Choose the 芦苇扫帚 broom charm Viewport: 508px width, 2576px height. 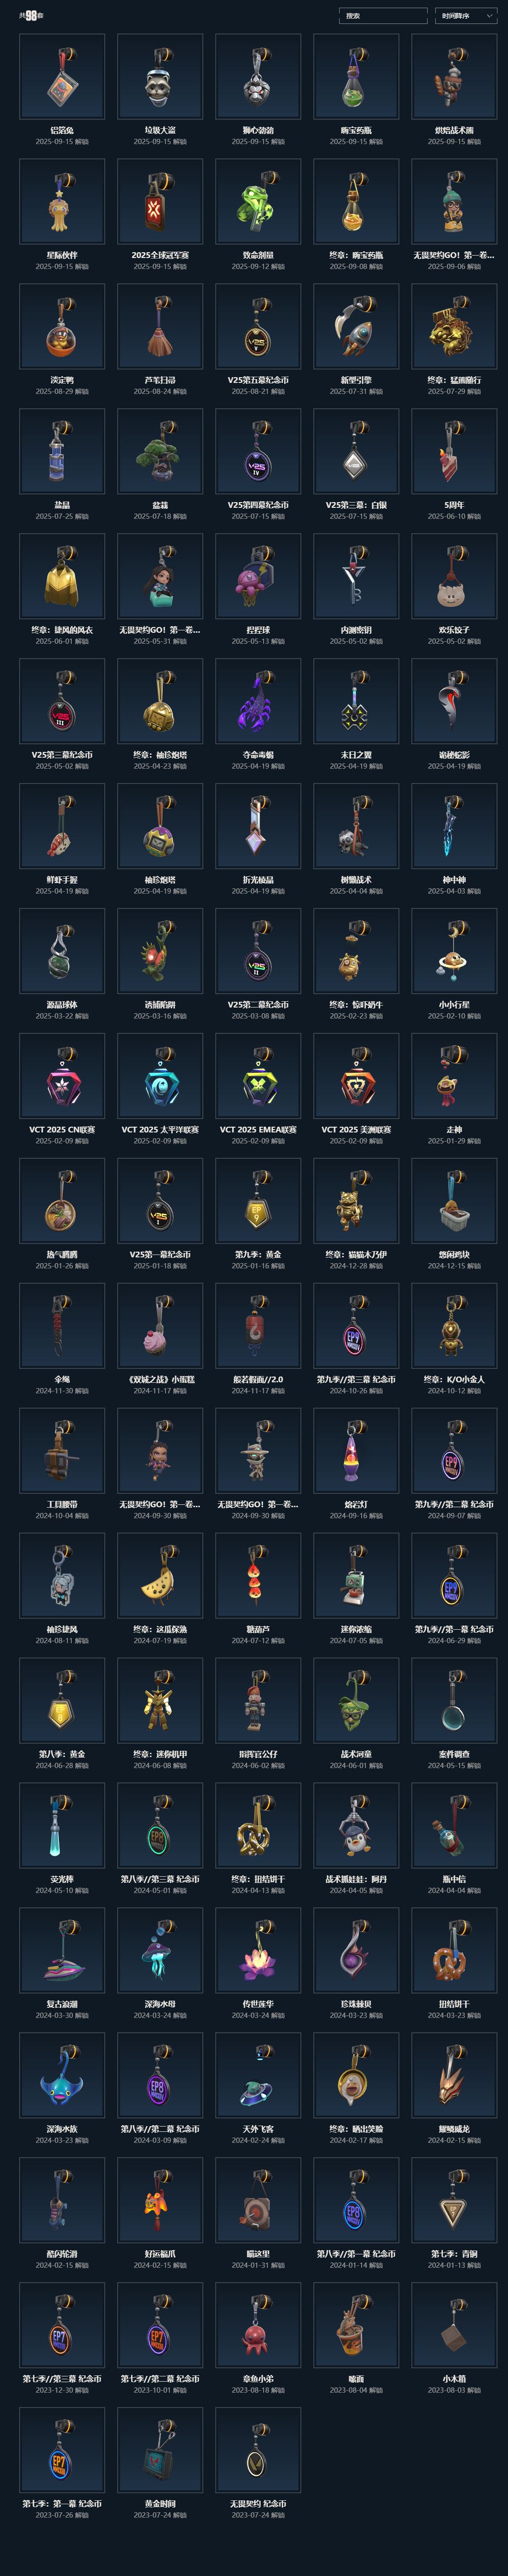pos(160,327)
